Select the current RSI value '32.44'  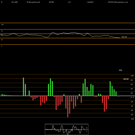(x=124, y=37)
